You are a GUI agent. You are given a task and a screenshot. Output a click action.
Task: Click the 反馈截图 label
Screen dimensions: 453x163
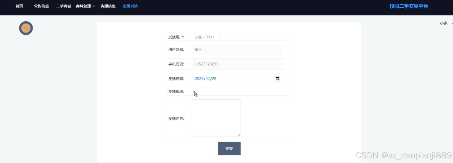click(x=176, y=92)
